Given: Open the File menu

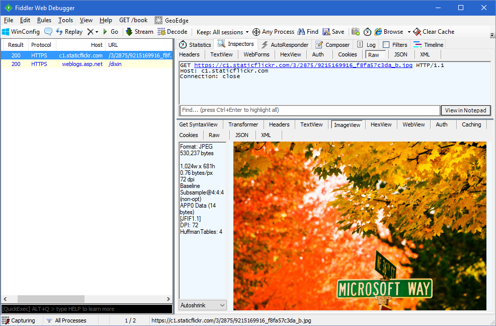Looking at the screenshot, I should [x=9, y=20].
